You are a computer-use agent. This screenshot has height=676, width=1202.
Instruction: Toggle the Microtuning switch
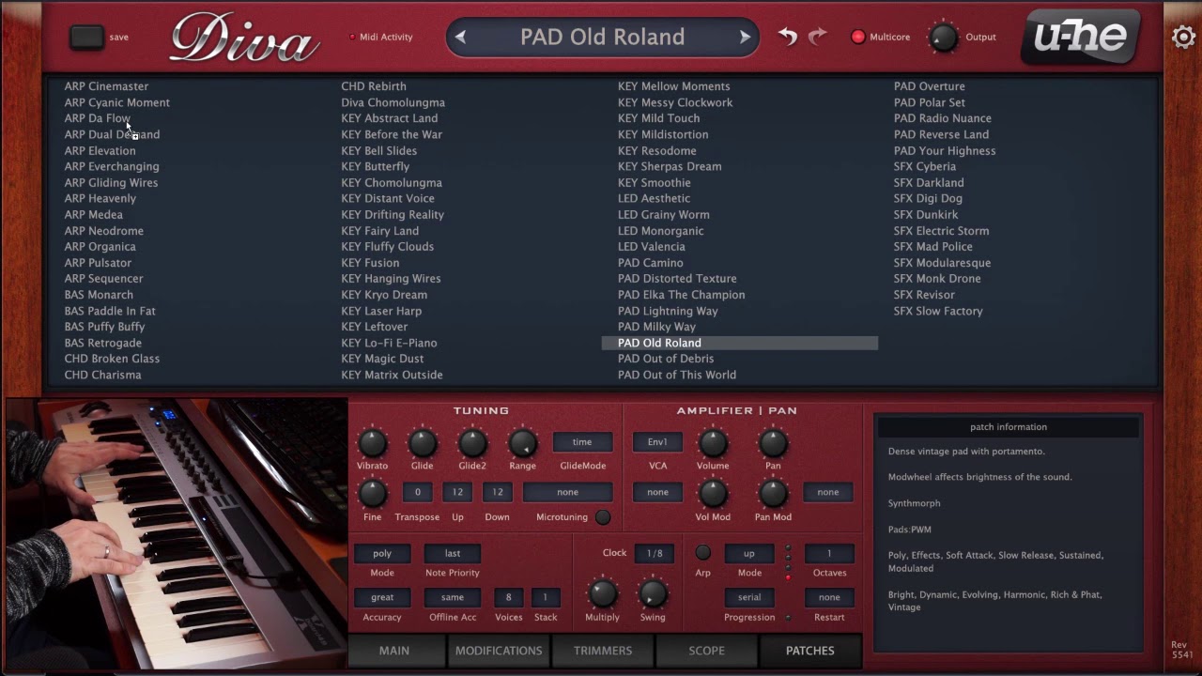(603, 517)
